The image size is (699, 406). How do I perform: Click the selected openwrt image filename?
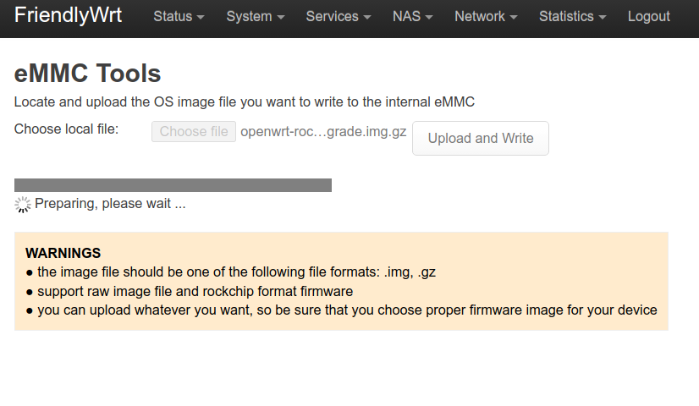pos(323,132)
